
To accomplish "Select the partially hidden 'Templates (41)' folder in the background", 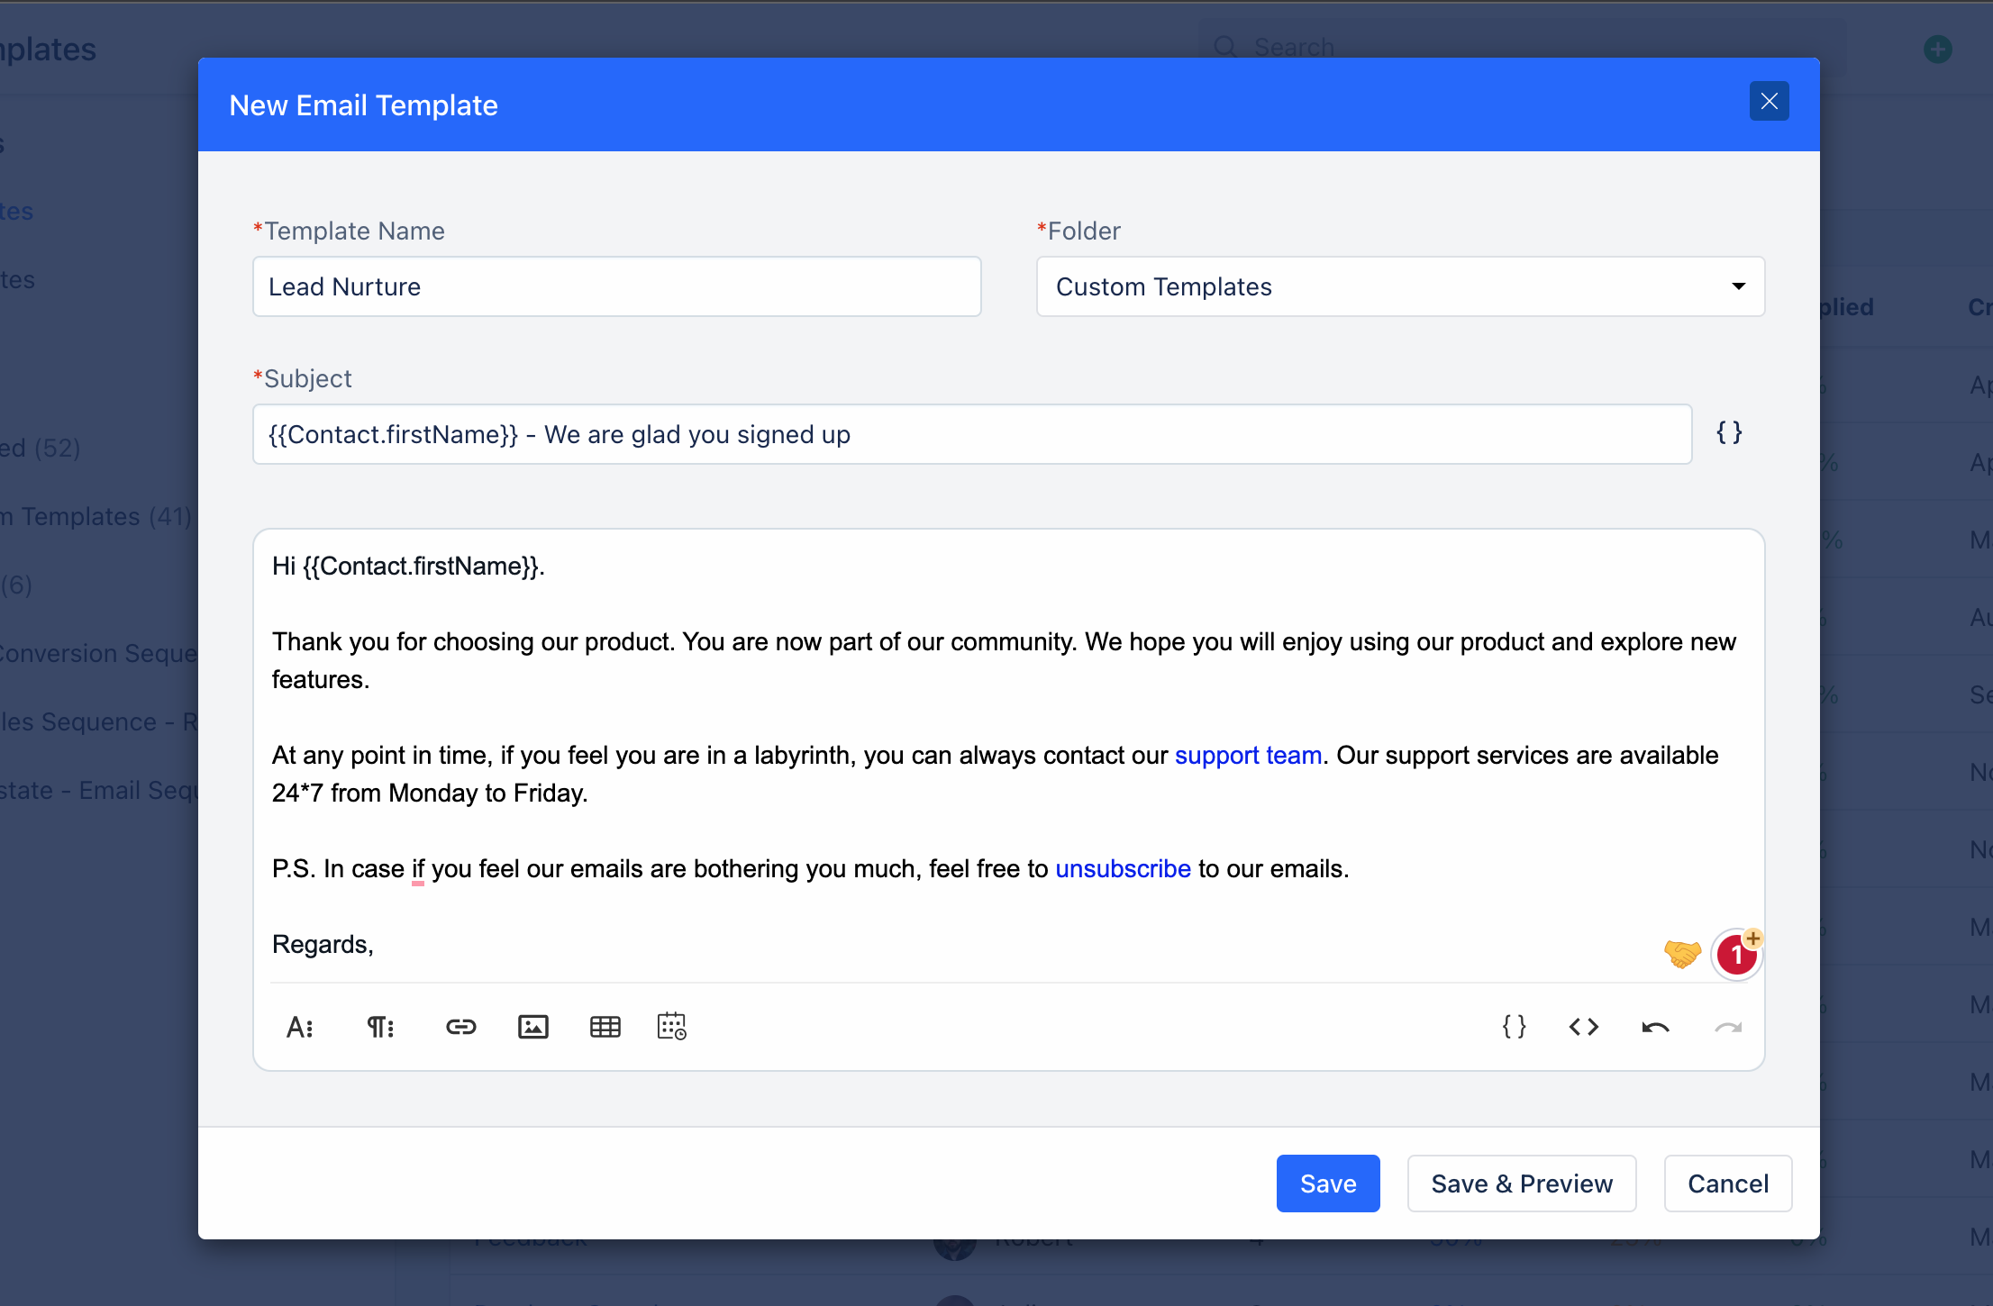I will 97,516.
